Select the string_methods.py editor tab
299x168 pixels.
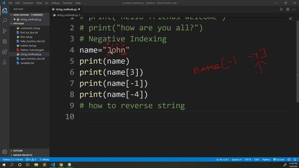tap(66, 9)
